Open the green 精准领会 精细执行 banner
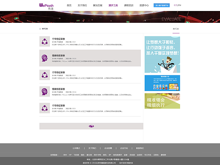 (x=162, y=101)
